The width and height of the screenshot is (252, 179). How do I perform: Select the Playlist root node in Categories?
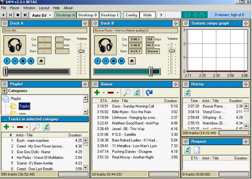click(16, 99)
